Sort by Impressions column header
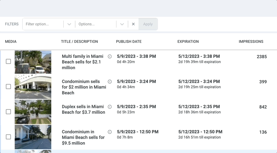The image size is (277, 153). point(251,42)
